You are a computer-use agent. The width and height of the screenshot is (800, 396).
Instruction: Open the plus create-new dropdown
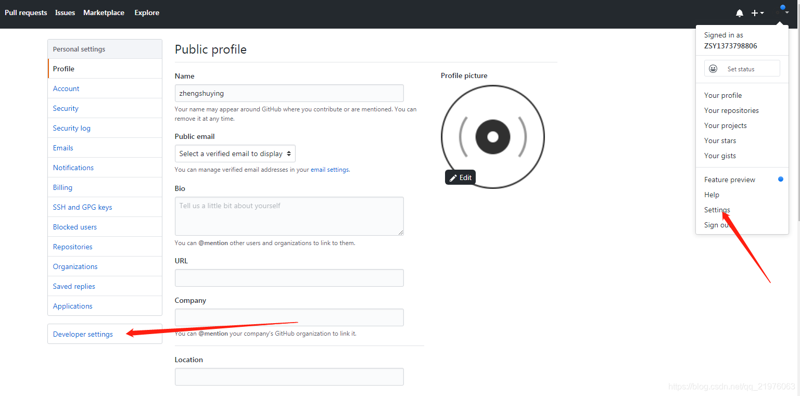[x=757, y=13]
